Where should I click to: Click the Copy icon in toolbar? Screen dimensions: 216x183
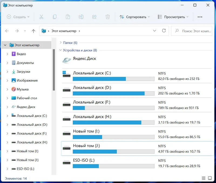[55, 17]
